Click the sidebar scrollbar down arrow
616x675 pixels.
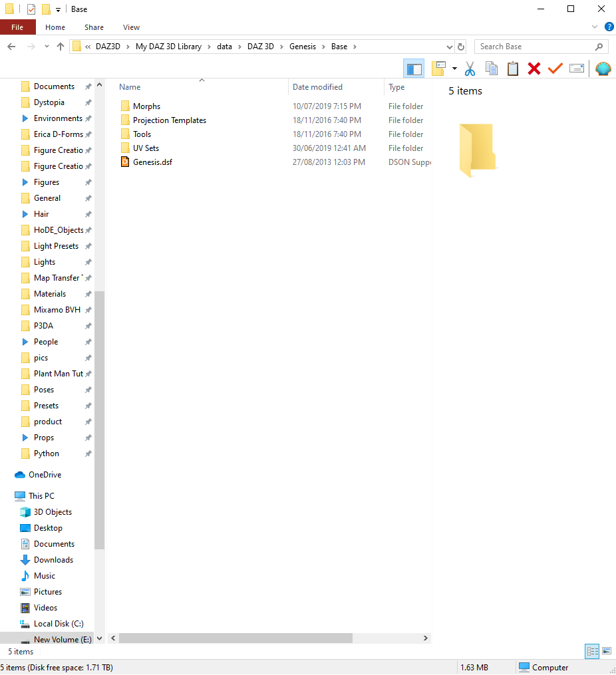[99, 638]
